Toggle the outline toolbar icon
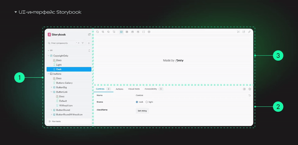This screenshot has width=298, height=145. click(143, 32)
